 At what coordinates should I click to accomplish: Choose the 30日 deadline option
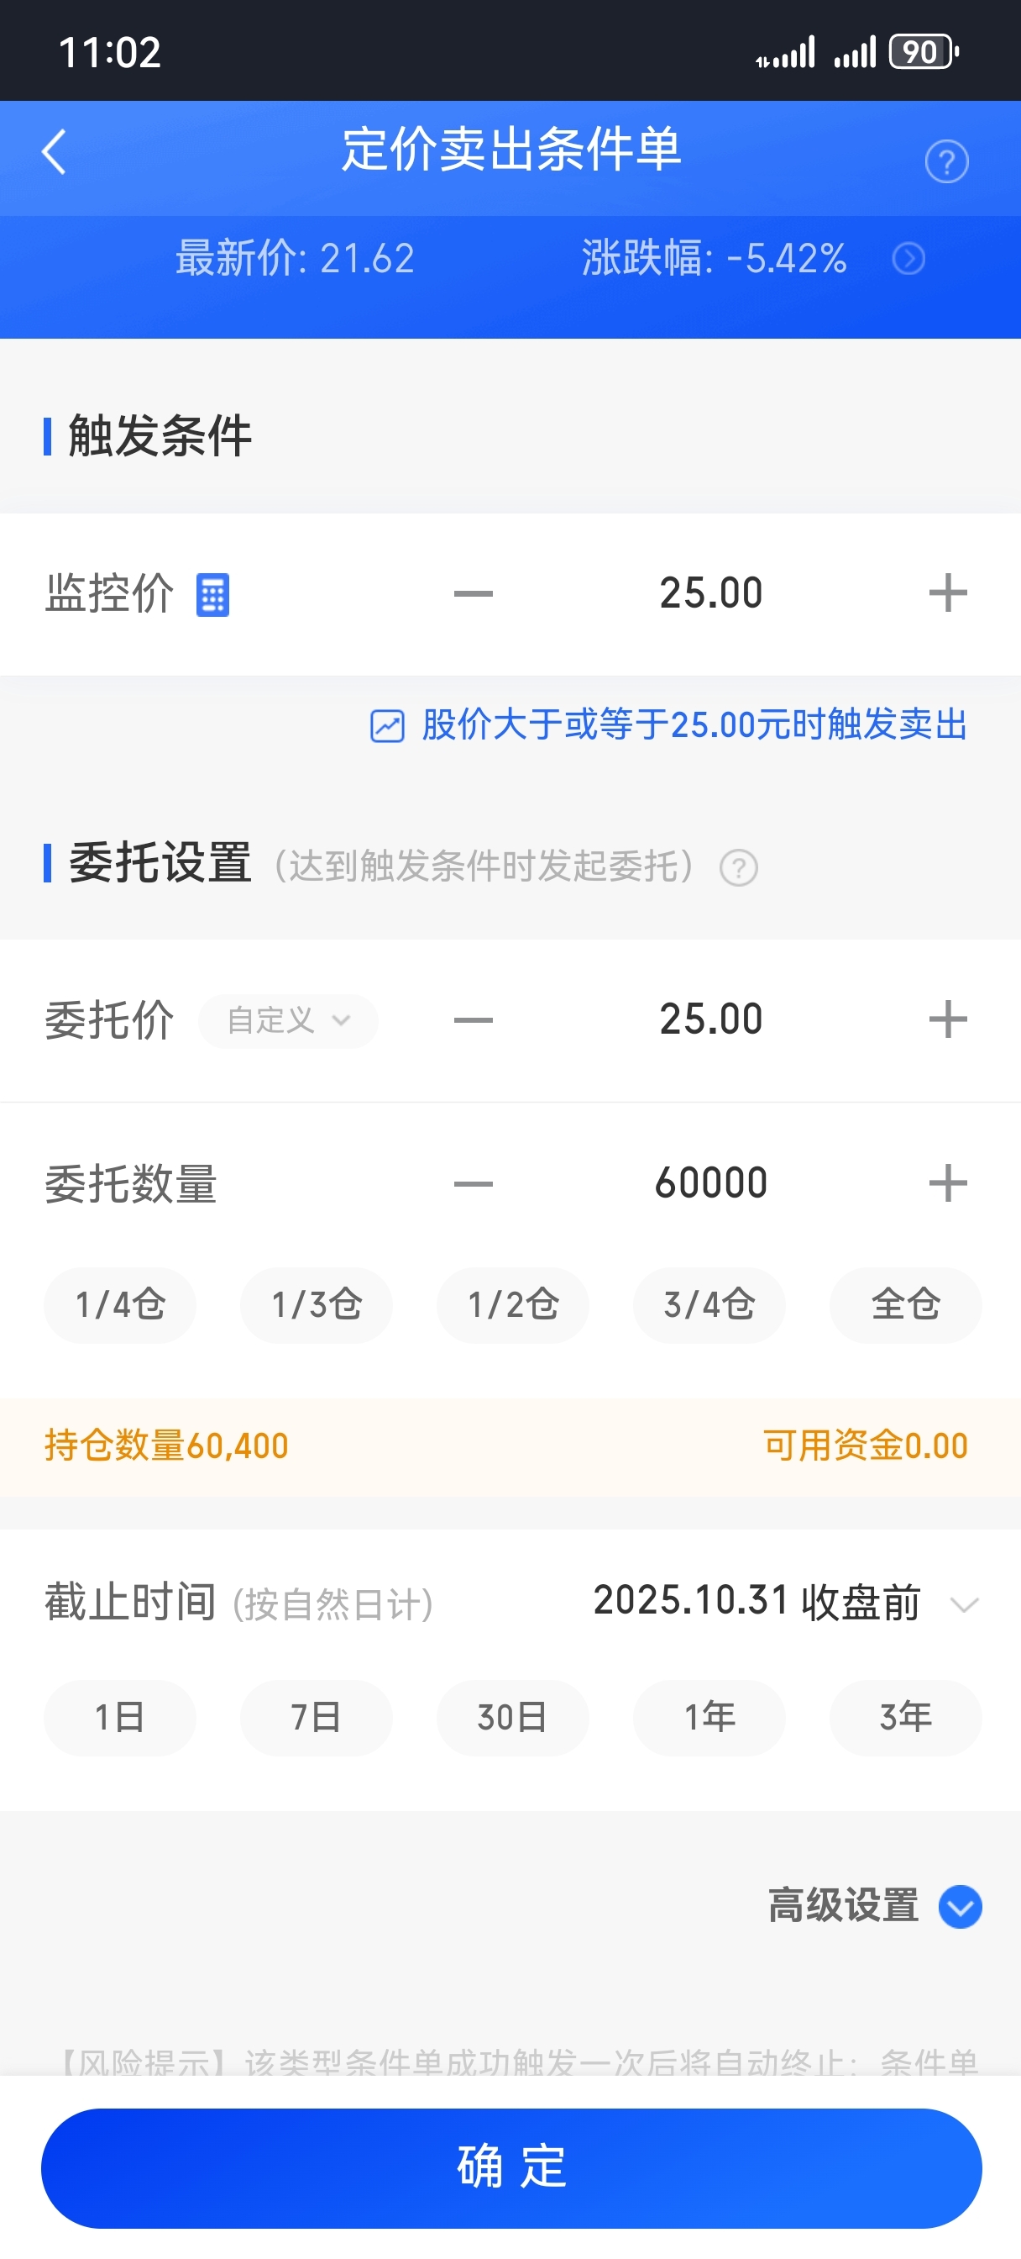pyautogui.click(x=513, y=1717)
